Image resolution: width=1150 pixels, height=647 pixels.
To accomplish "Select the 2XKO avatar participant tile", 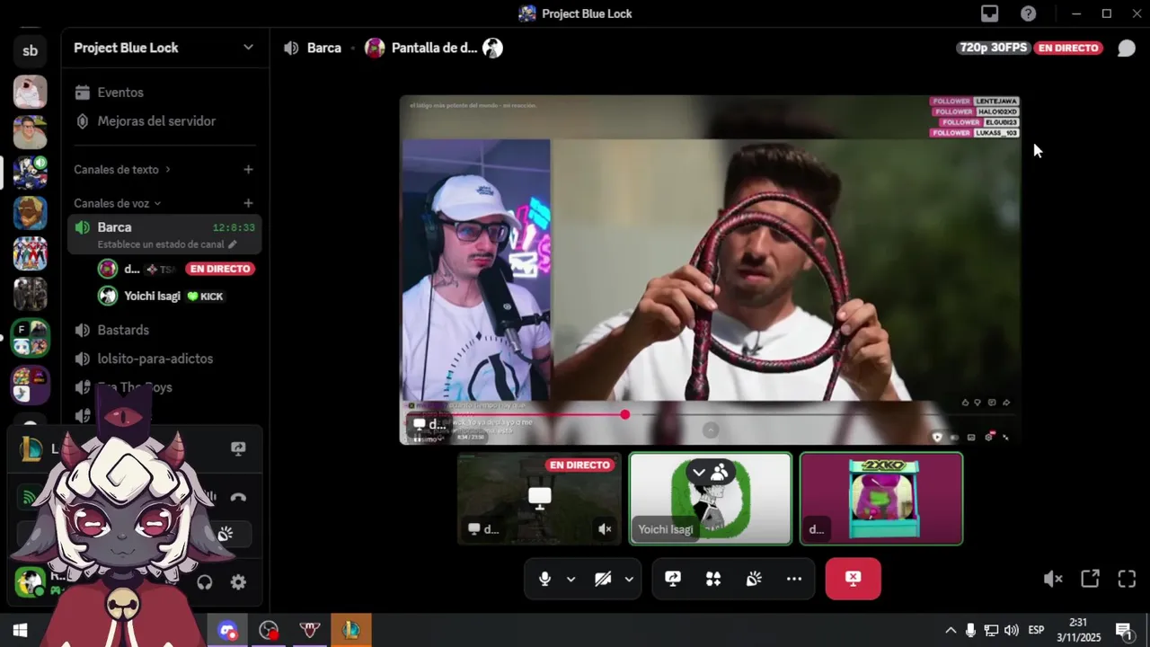I will coord(881,499).
